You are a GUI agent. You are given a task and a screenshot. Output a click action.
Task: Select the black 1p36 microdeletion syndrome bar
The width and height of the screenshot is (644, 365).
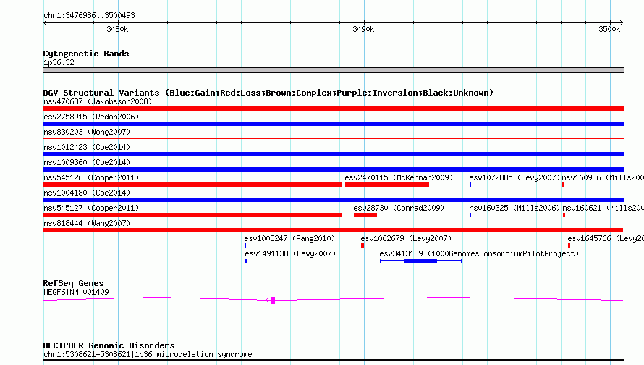pos(333,361)
